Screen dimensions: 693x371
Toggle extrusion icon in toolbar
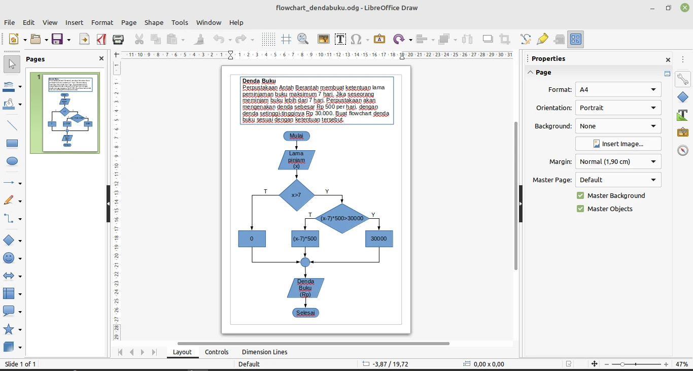(x=559, y=39)
